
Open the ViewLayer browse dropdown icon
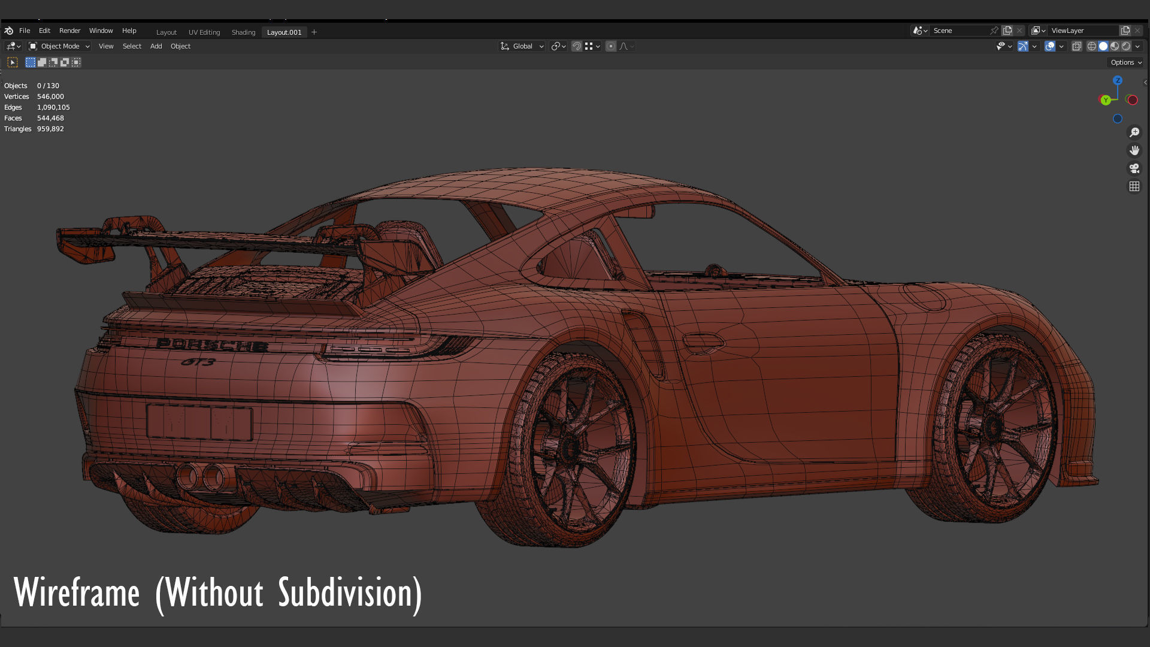pos(1038,31)
